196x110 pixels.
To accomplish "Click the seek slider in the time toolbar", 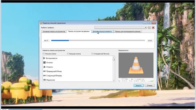I will (98, 40).
